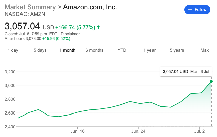Show the 1 year chart
Screen dimensions: 217x137
coord(149,50)
